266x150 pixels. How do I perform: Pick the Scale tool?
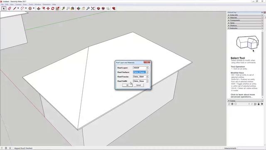[57, 8]
